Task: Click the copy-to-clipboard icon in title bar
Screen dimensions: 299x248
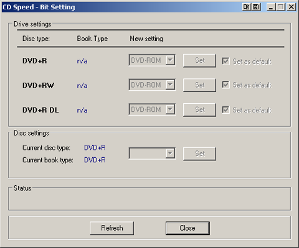Action: point(247,7)
